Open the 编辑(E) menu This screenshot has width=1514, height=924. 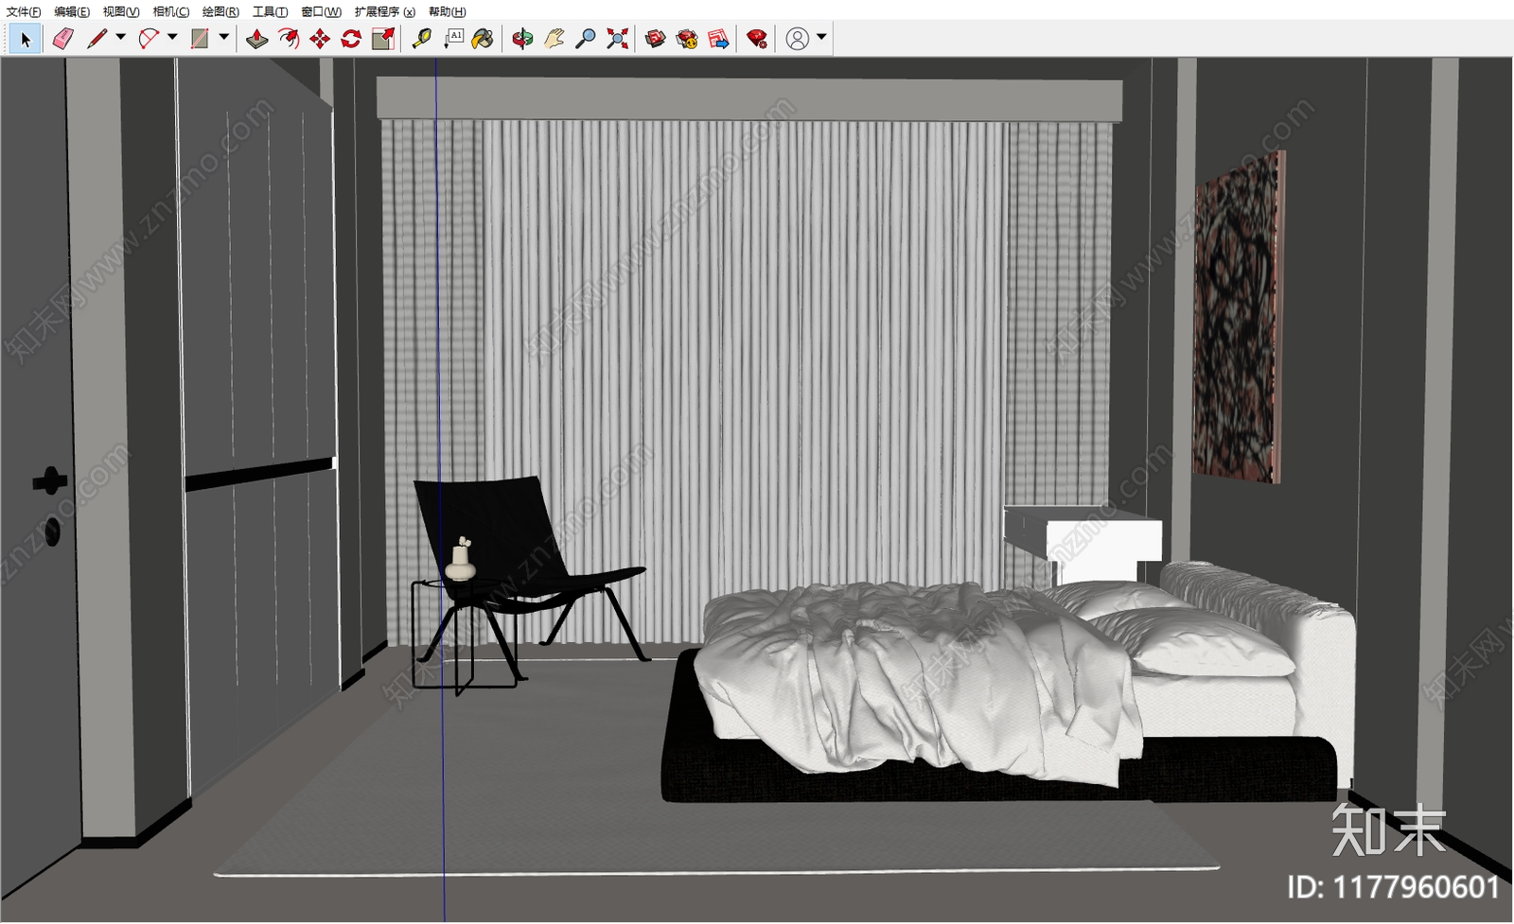point(72,11)
